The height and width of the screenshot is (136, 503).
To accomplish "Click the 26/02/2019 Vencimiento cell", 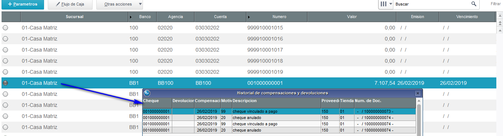I will 454,83.
